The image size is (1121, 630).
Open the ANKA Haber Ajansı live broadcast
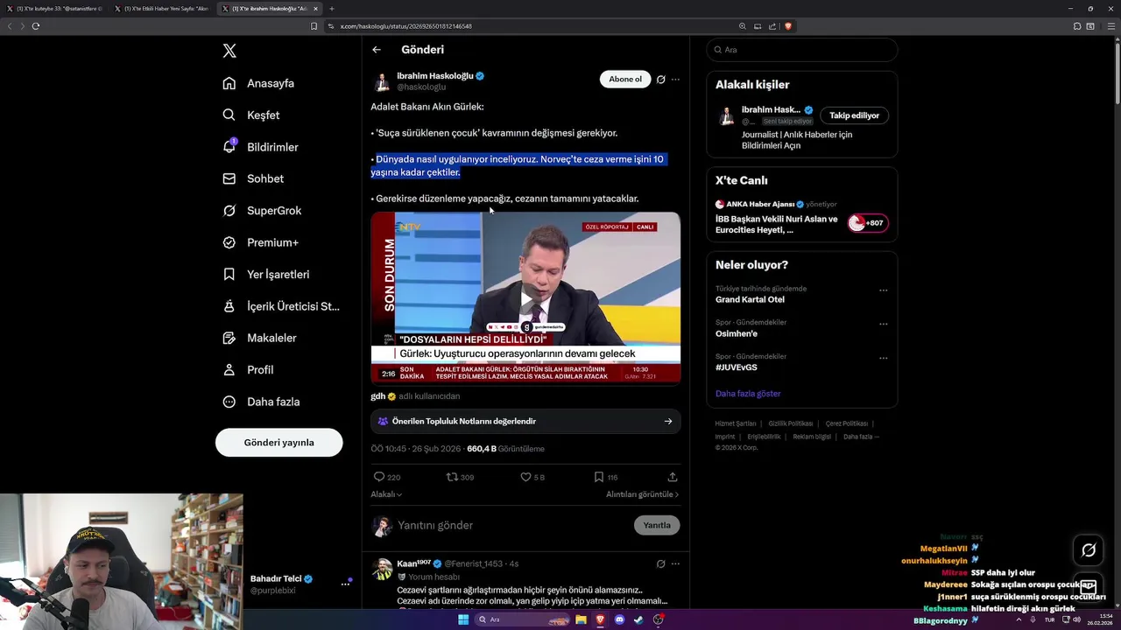801,217
